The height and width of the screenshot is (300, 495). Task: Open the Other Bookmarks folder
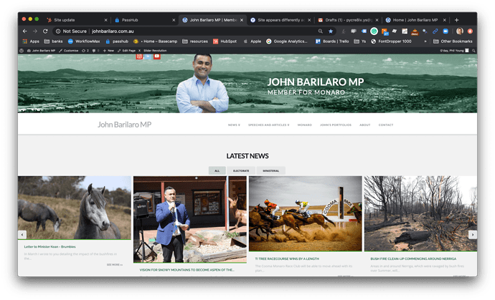click(x=453, y=42)
